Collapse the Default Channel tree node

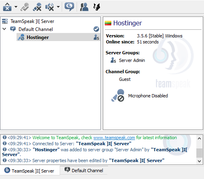[4, 29]
